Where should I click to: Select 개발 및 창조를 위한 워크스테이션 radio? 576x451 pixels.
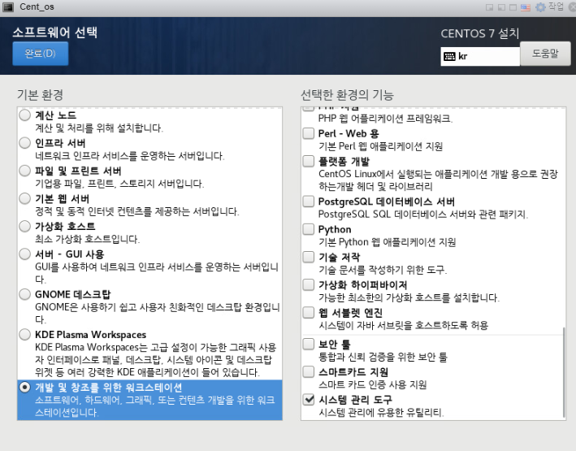[x=25, y=388]
